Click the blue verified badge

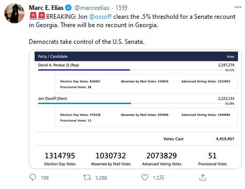[x=68, y=8]
